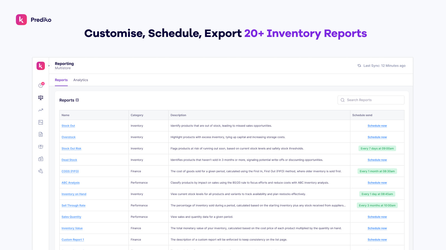Click the info icon next to Reports heading
The height and width of the screenshot is (250, 446).
point(77,100)
